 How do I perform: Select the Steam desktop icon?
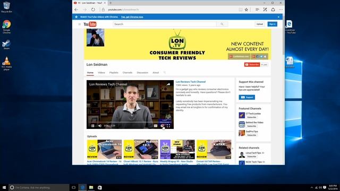(6, 45)
